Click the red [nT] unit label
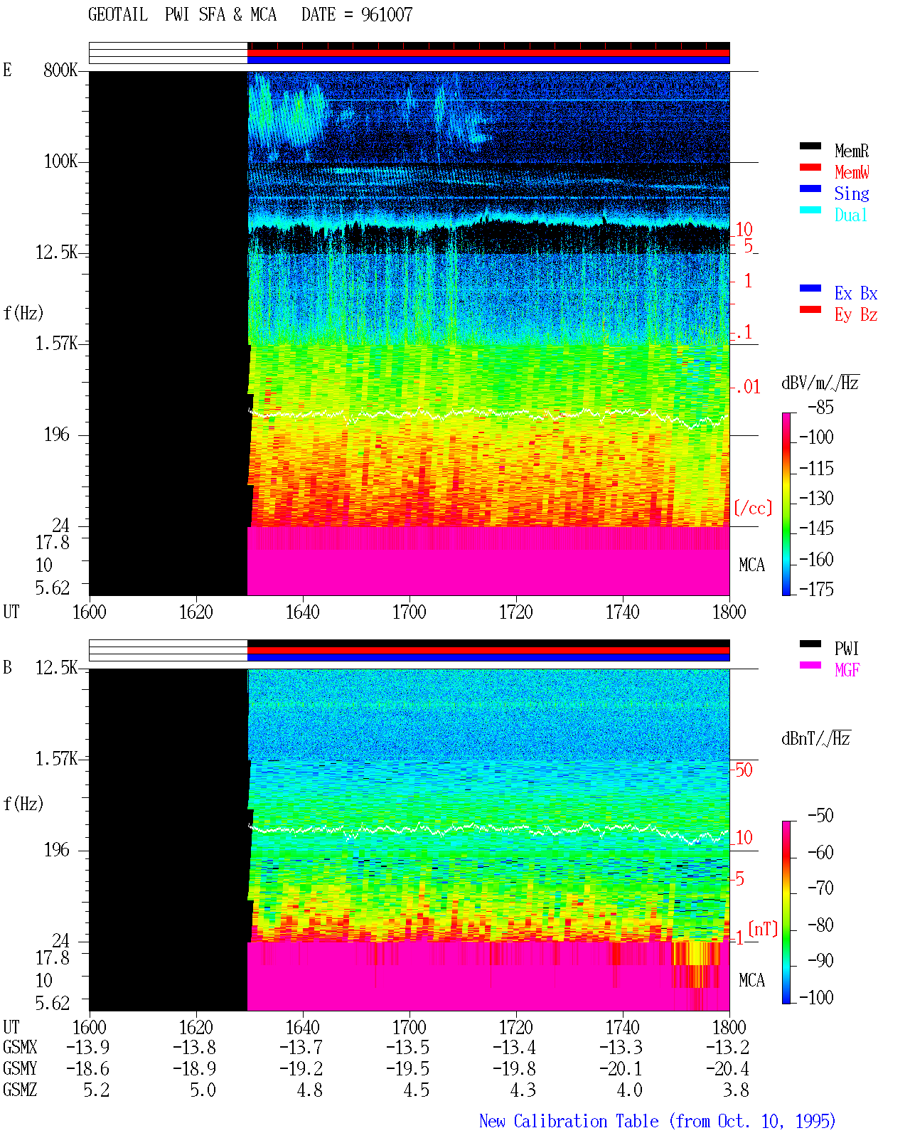 763,929
